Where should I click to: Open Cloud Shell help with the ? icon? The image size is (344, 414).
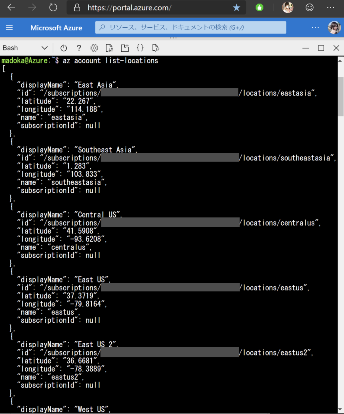(79, 48)
